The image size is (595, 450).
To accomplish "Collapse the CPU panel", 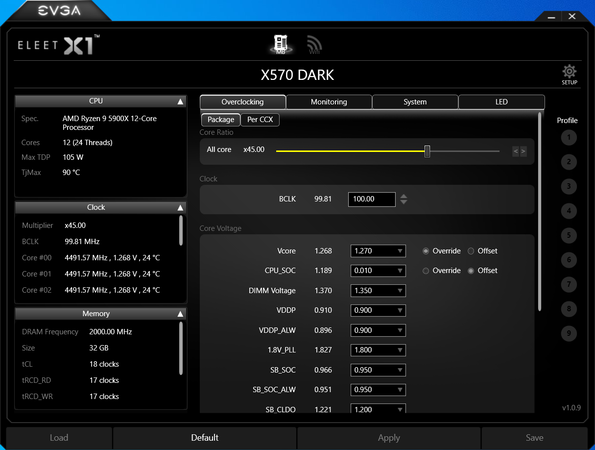I will [180, 101].
